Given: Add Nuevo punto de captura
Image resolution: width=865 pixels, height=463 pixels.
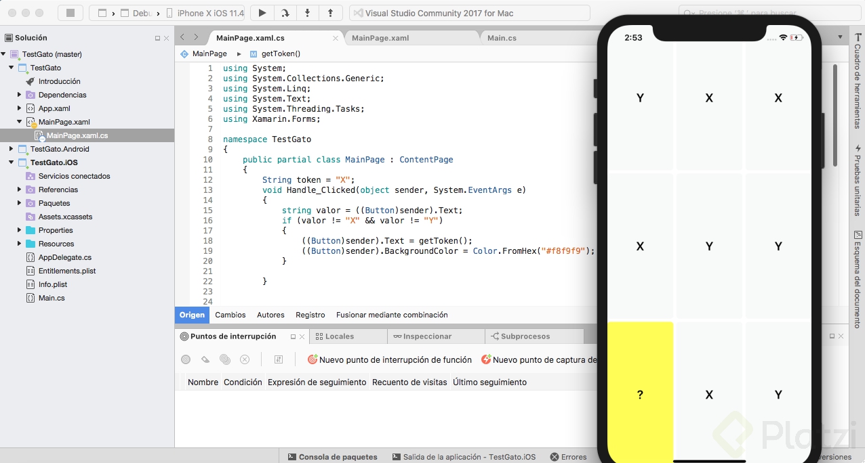Looking at the screenshot, I should pyautogui.click(x=540, y=360).
